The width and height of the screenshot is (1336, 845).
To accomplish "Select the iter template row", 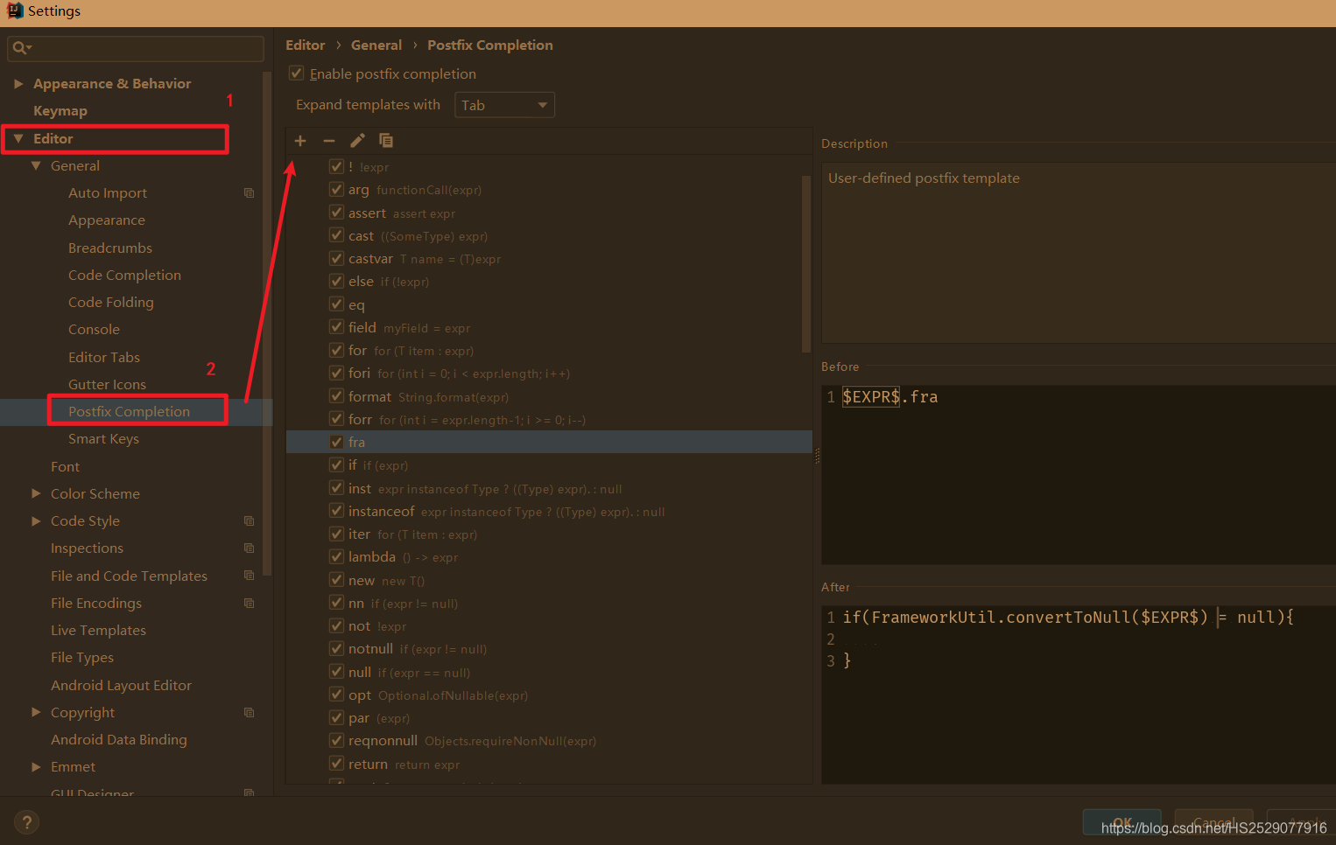I will pyautogui.click(x=549, y=534).
